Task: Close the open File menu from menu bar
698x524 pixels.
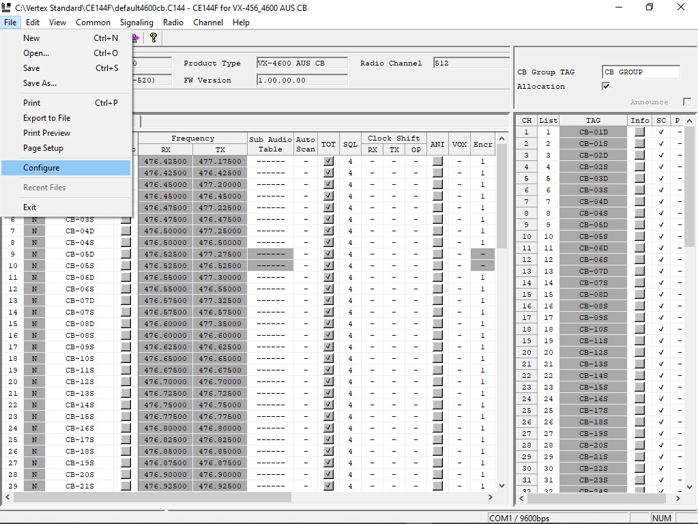Action: pyautogui.click(x=10, y=23)
